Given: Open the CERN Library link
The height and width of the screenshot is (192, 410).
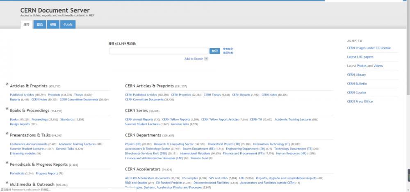Looking at the screenshot, I should [356, 75].
